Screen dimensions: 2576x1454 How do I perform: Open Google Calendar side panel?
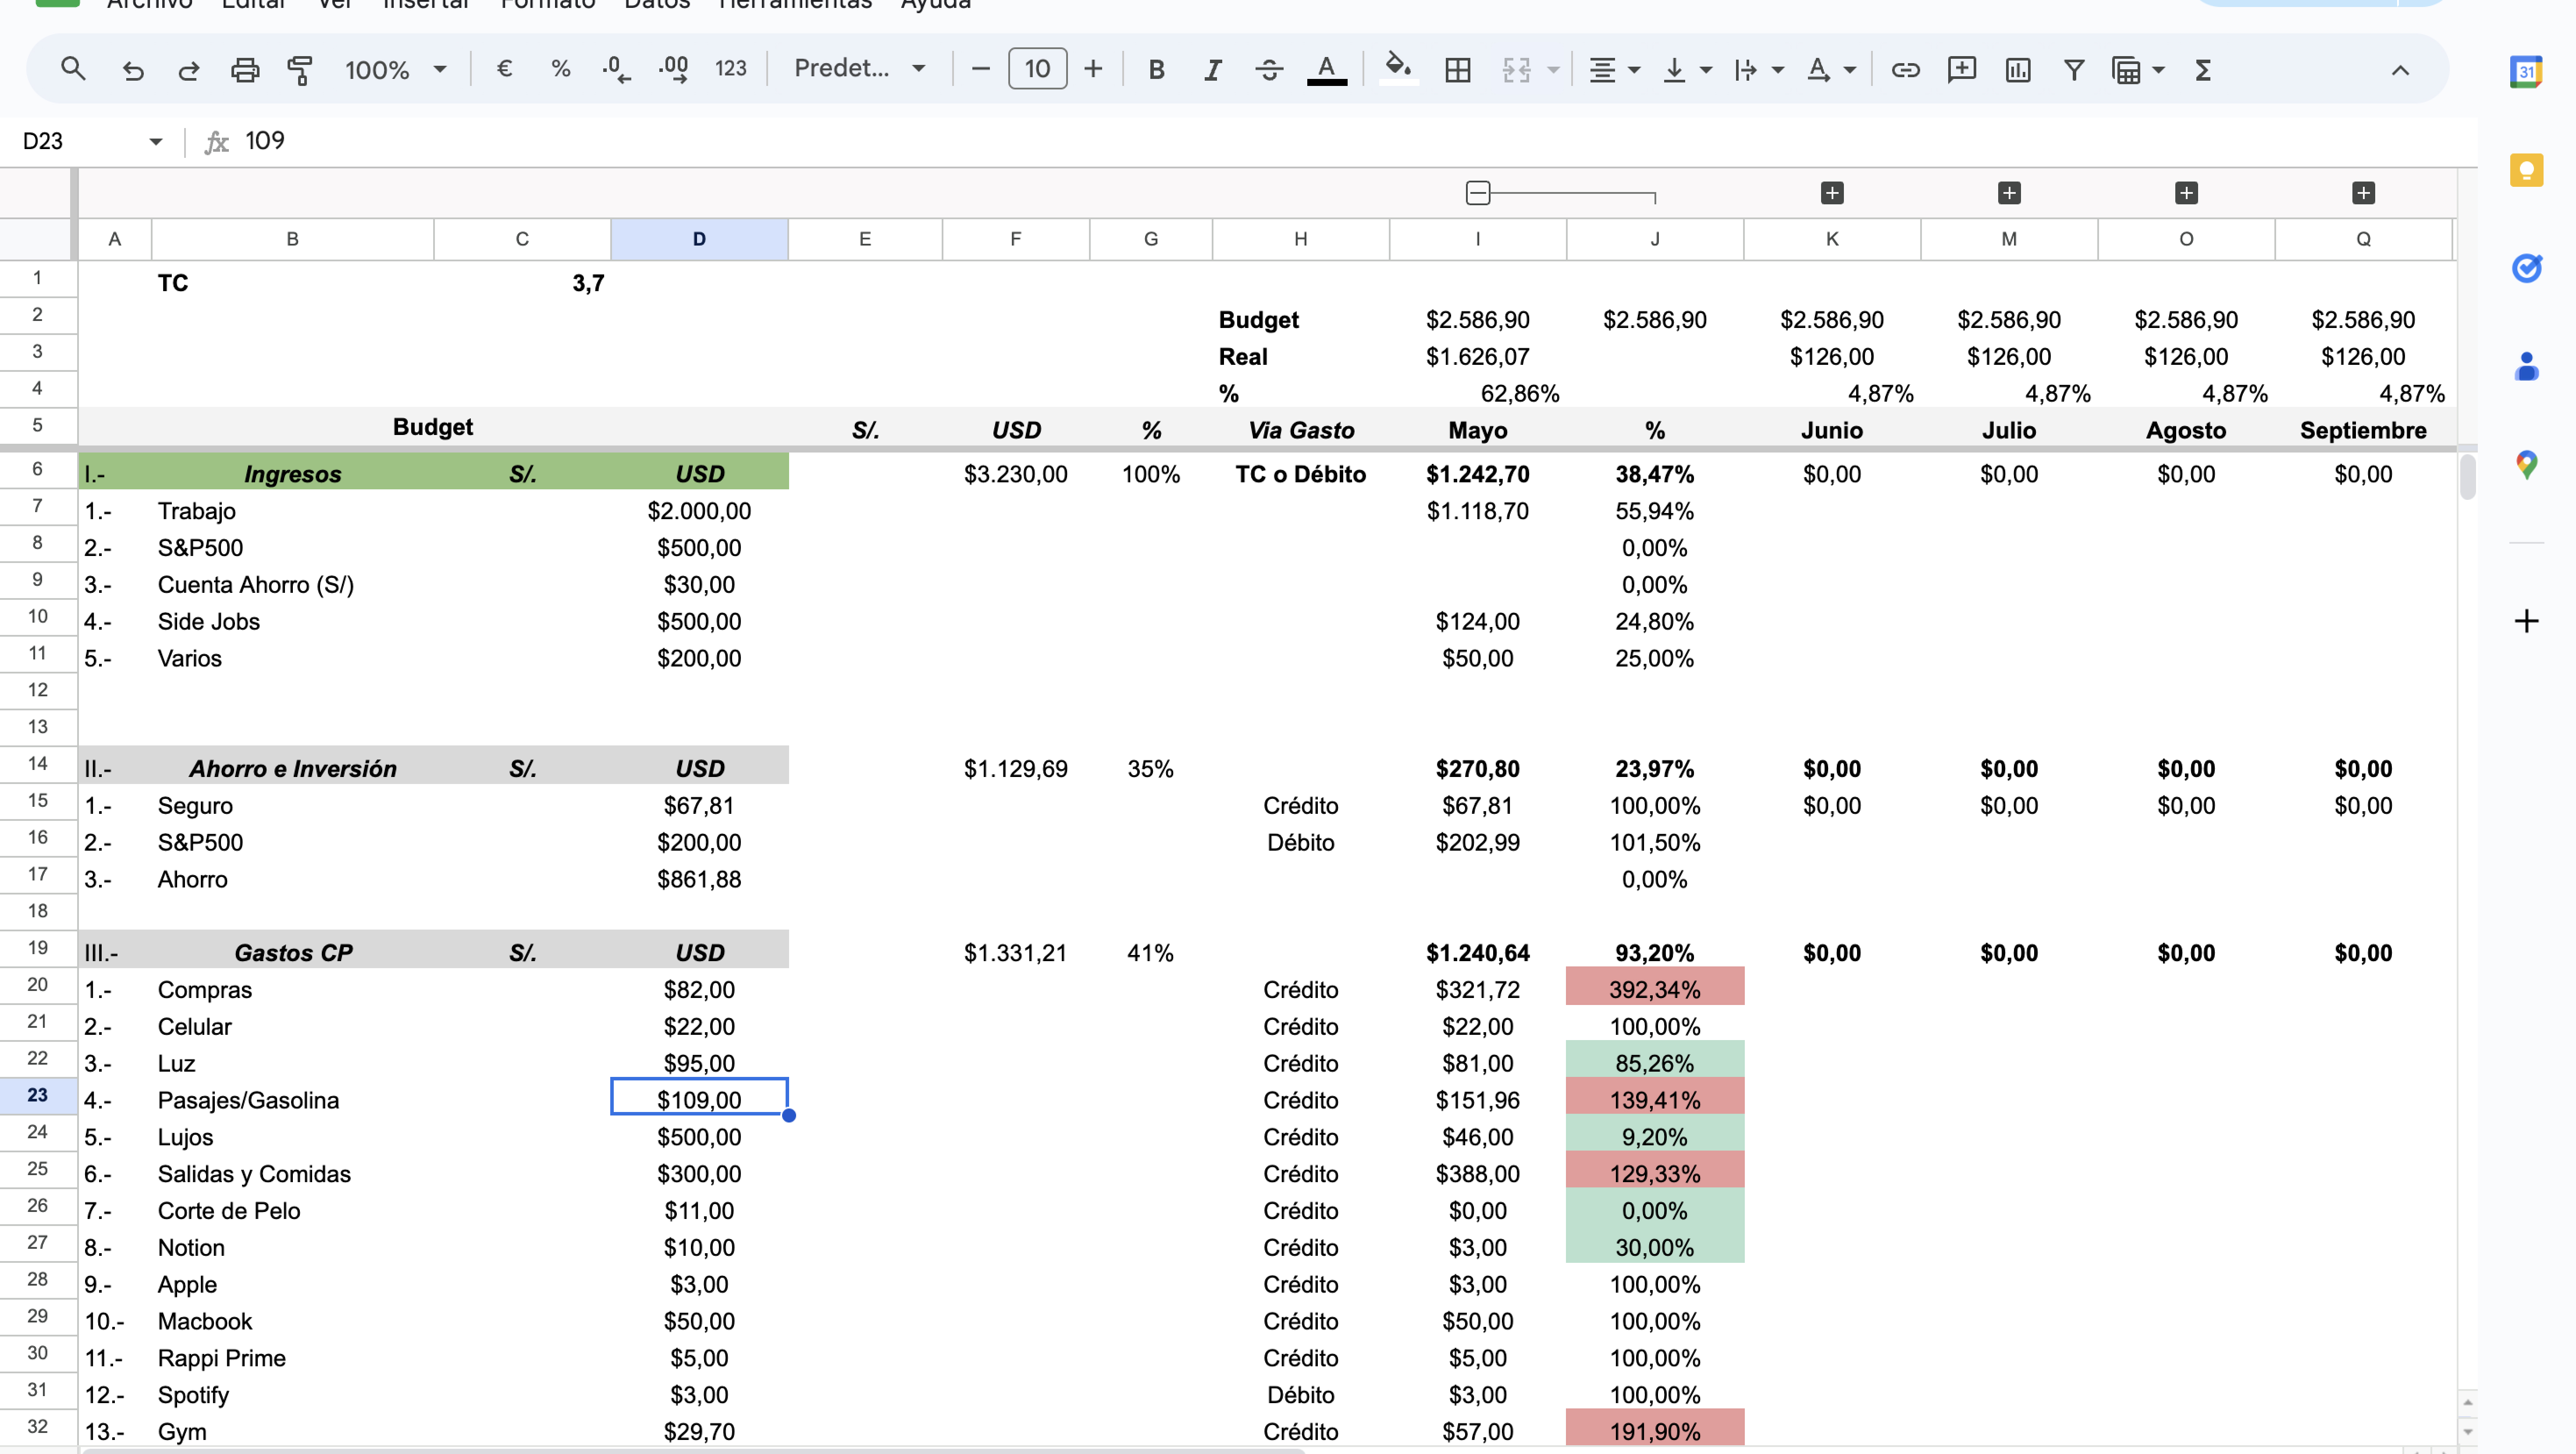pyautogui.click(x=2526, y=71)
